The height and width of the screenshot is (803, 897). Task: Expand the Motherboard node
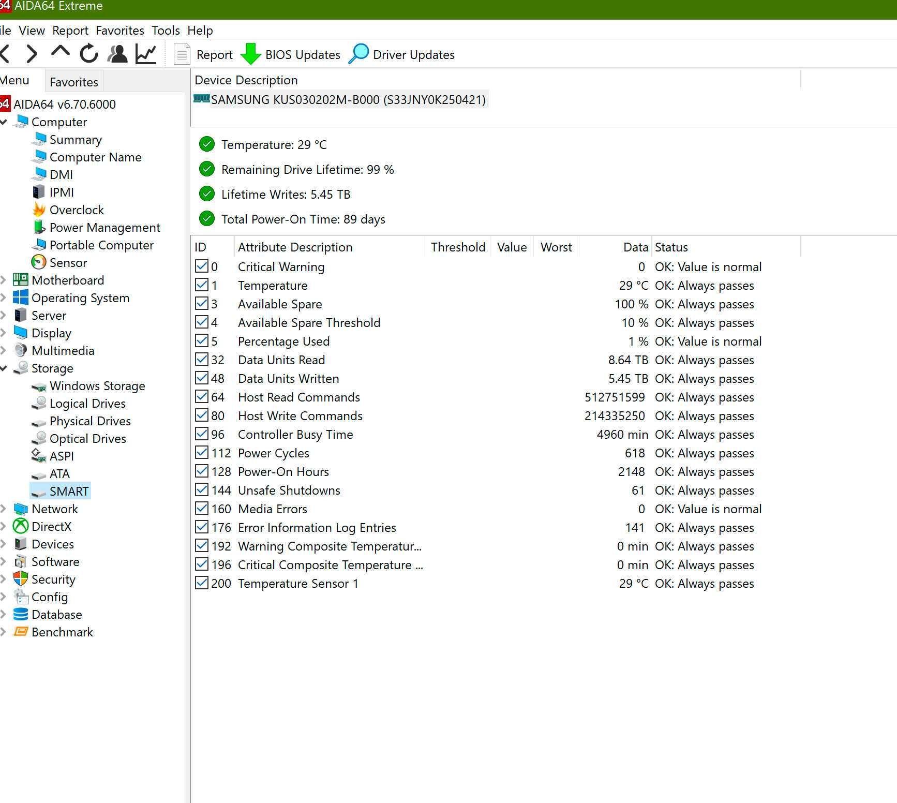click(3, 280)
